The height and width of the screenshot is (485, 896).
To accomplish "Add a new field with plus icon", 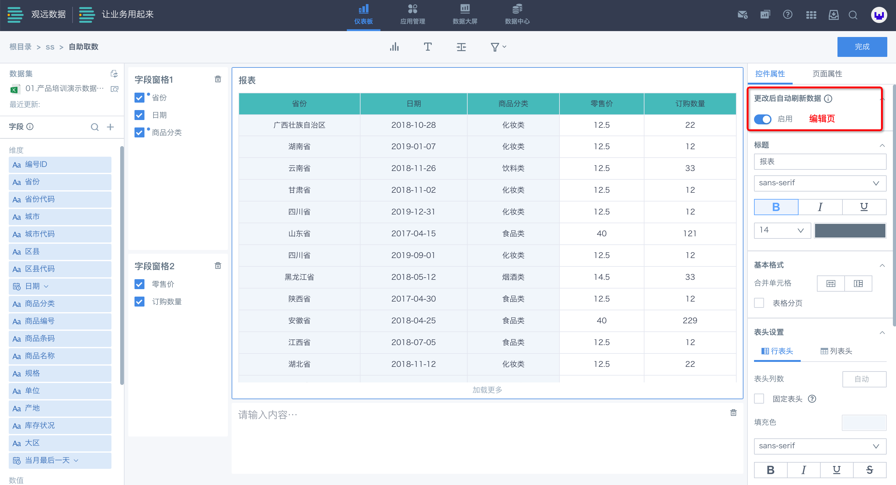I will pos(110,127).
